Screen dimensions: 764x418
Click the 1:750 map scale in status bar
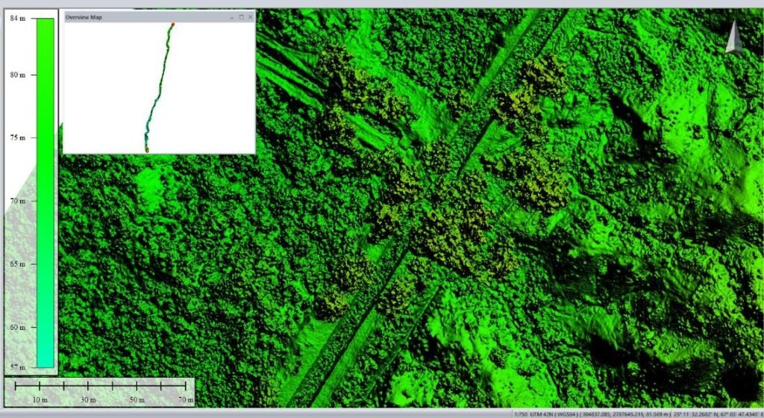(x=522, y=414)
